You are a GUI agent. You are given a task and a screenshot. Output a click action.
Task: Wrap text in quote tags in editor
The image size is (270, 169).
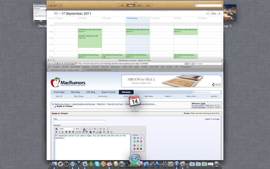pyautogui.click(x=104, y=132)
